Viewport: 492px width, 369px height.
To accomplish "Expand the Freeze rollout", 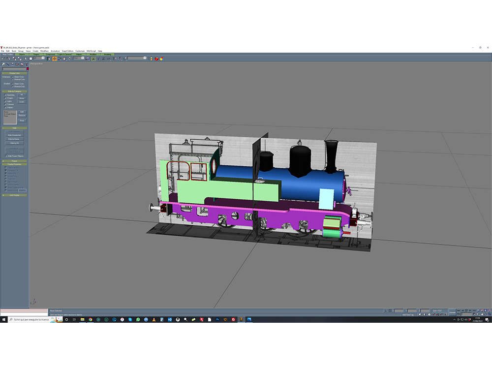I will tap(14, 161).
